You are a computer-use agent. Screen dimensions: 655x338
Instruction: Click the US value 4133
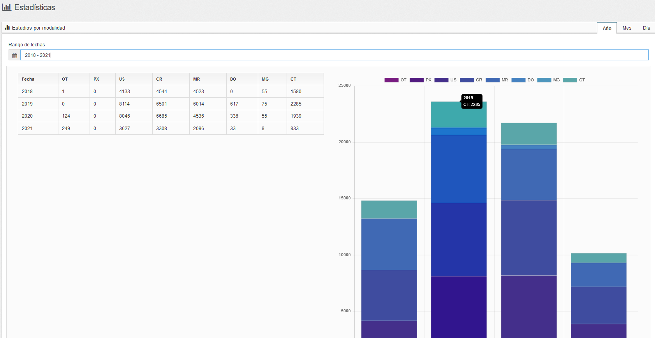pos(125,92)
